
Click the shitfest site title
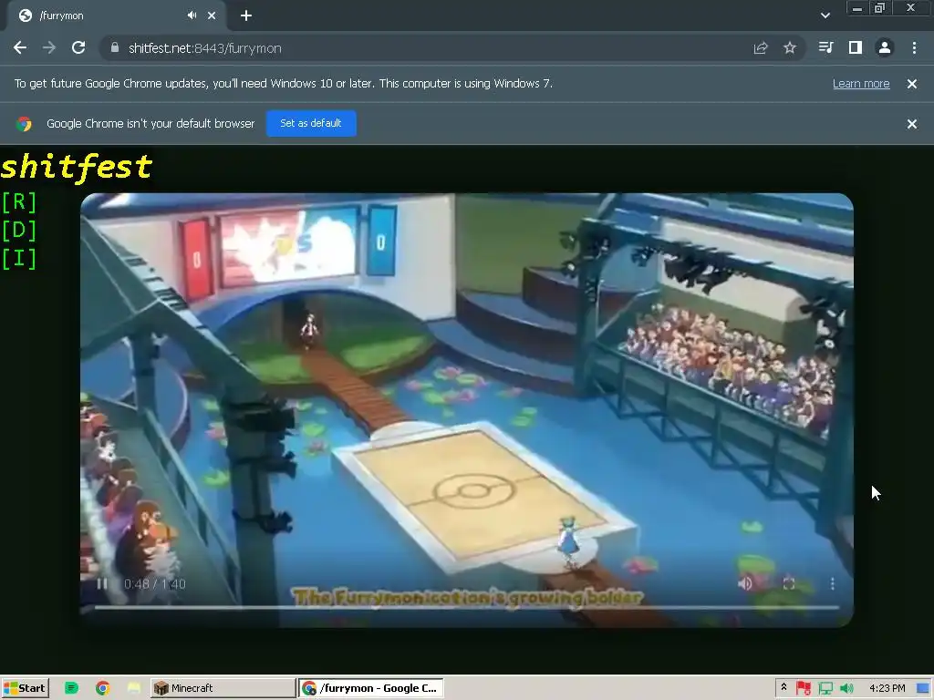tap(77, 166)
